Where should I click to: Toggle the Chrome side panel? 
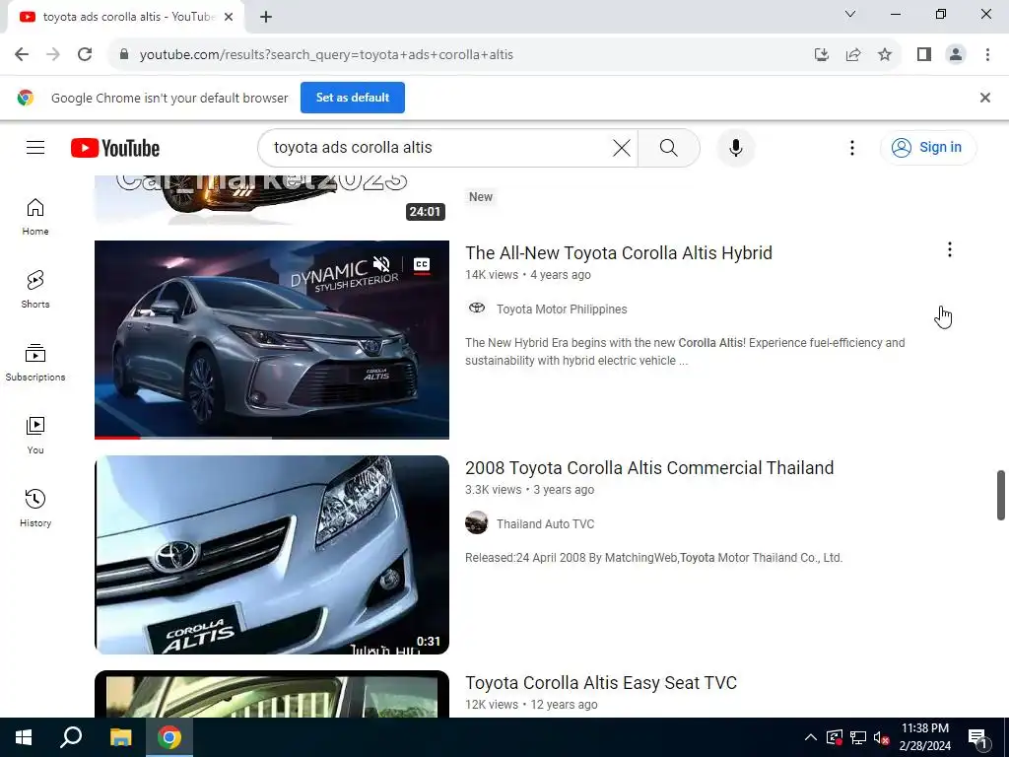[924, 55]
